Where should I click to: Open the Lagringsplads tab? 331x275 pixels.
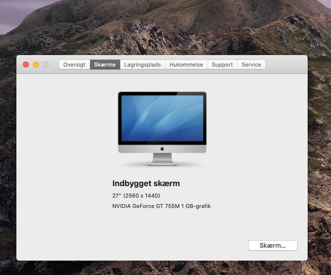[143, 65]
